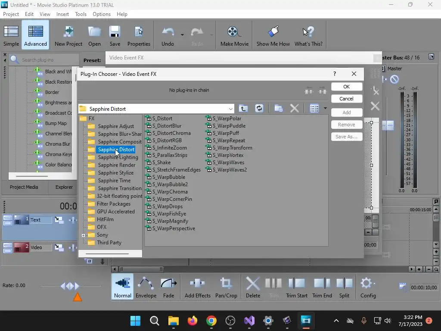Open Chrome from the taskbar
The width and height of the screenshot is (441, 331).
(211, 321)
